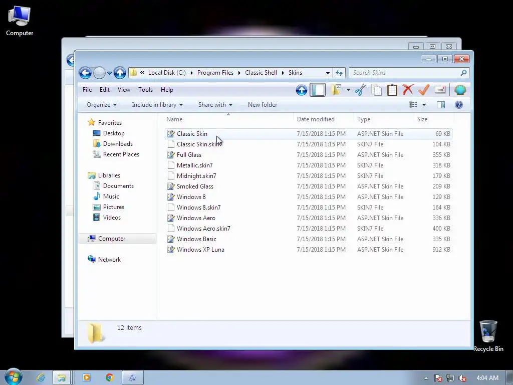Open the View menu

coord(124,90)
